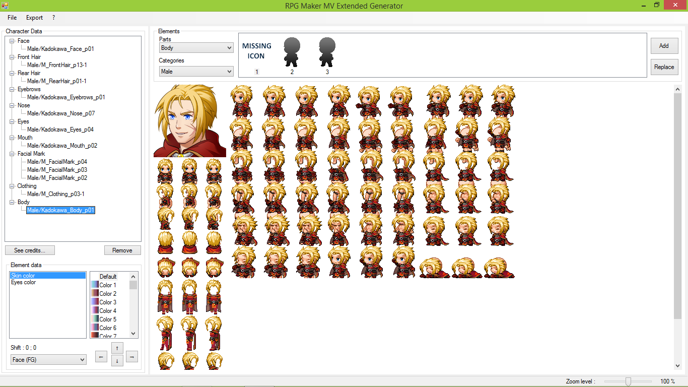Open the Parts dropdown showing Body
The height and width of the screenshot is (387, 688).
tap(196, 48)
